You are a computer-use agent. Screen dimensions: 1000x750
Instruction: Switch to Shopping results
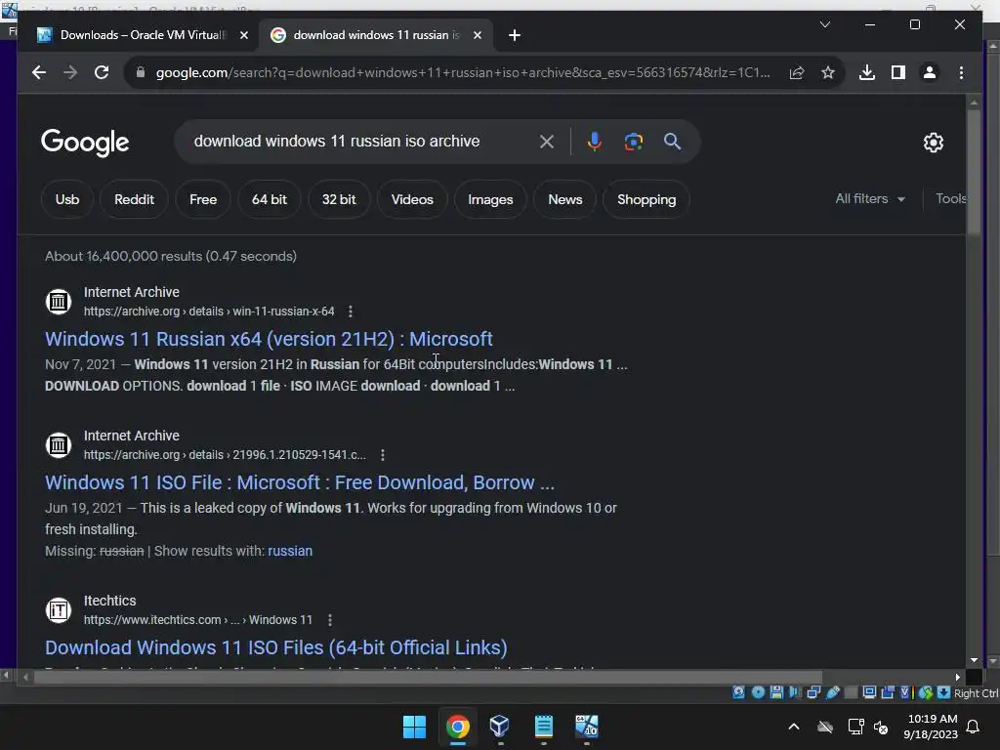646,199
